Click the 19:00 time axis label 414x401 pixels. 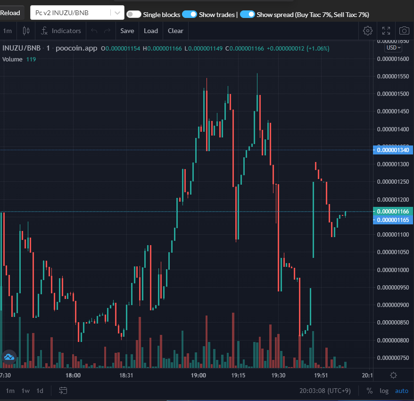point(199,375)
